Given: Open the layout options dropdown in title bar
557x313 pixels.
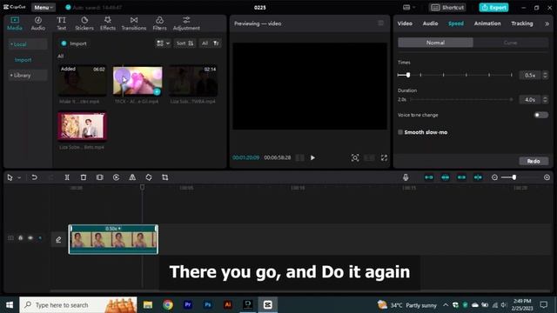Looking at the screenshot, I should tap(409, 8).
